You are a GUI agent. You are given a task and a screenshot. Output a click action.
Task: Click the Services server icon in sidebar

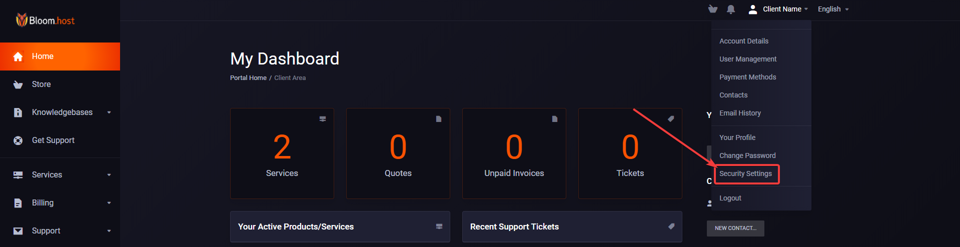pos(18,175)
